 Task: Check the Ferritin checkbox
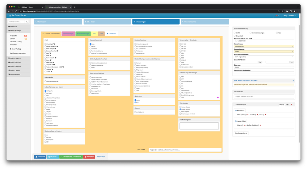coord(90,46)
